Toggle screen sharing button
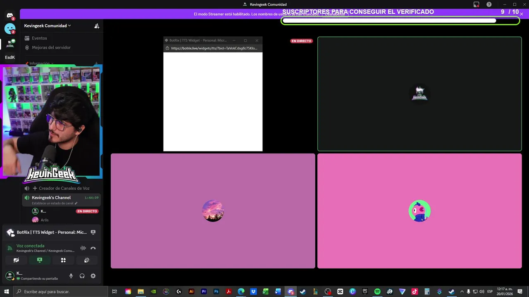The width and height of the screenshot is (529, 297). pos(40,260)
